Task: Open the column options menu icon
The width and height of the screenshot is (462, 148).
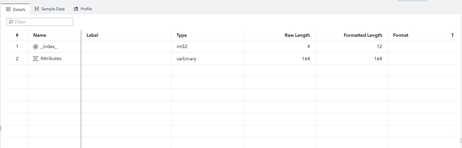Action: click(452, 35)
